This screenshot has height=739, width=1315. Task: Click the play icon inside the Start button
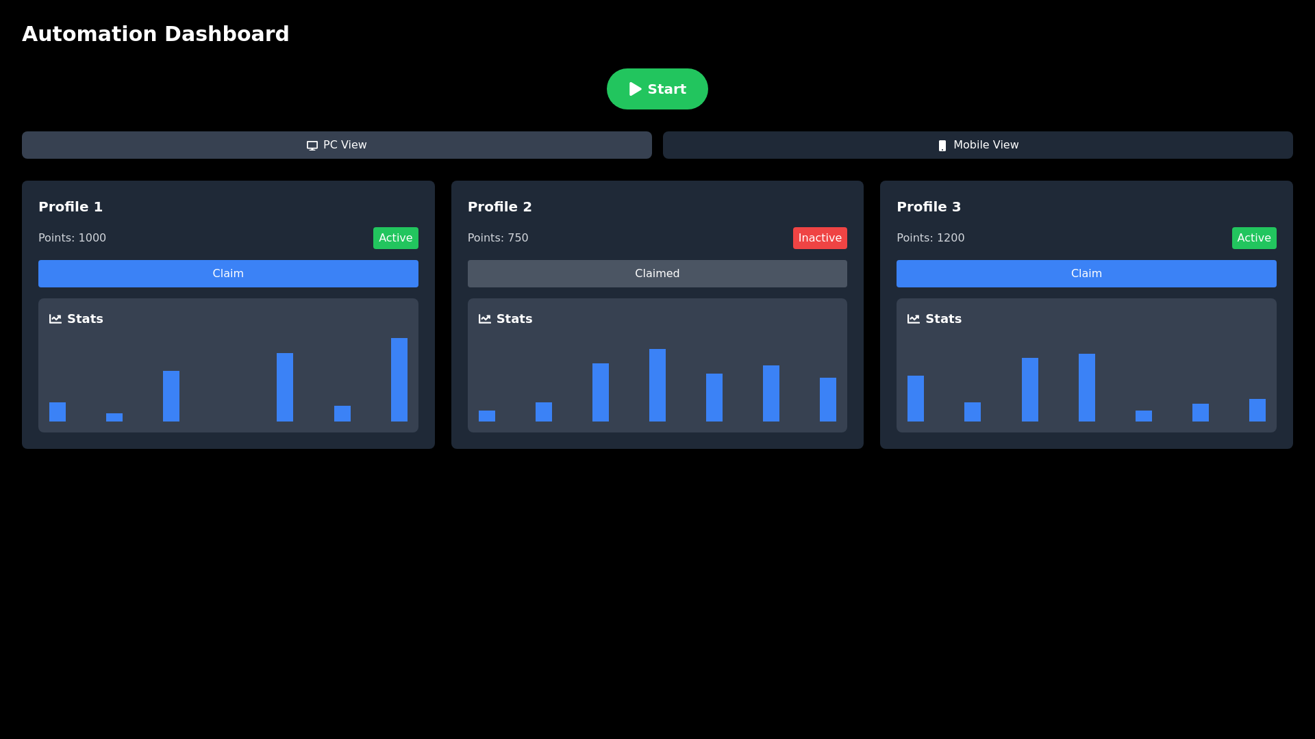coord(634,89)
